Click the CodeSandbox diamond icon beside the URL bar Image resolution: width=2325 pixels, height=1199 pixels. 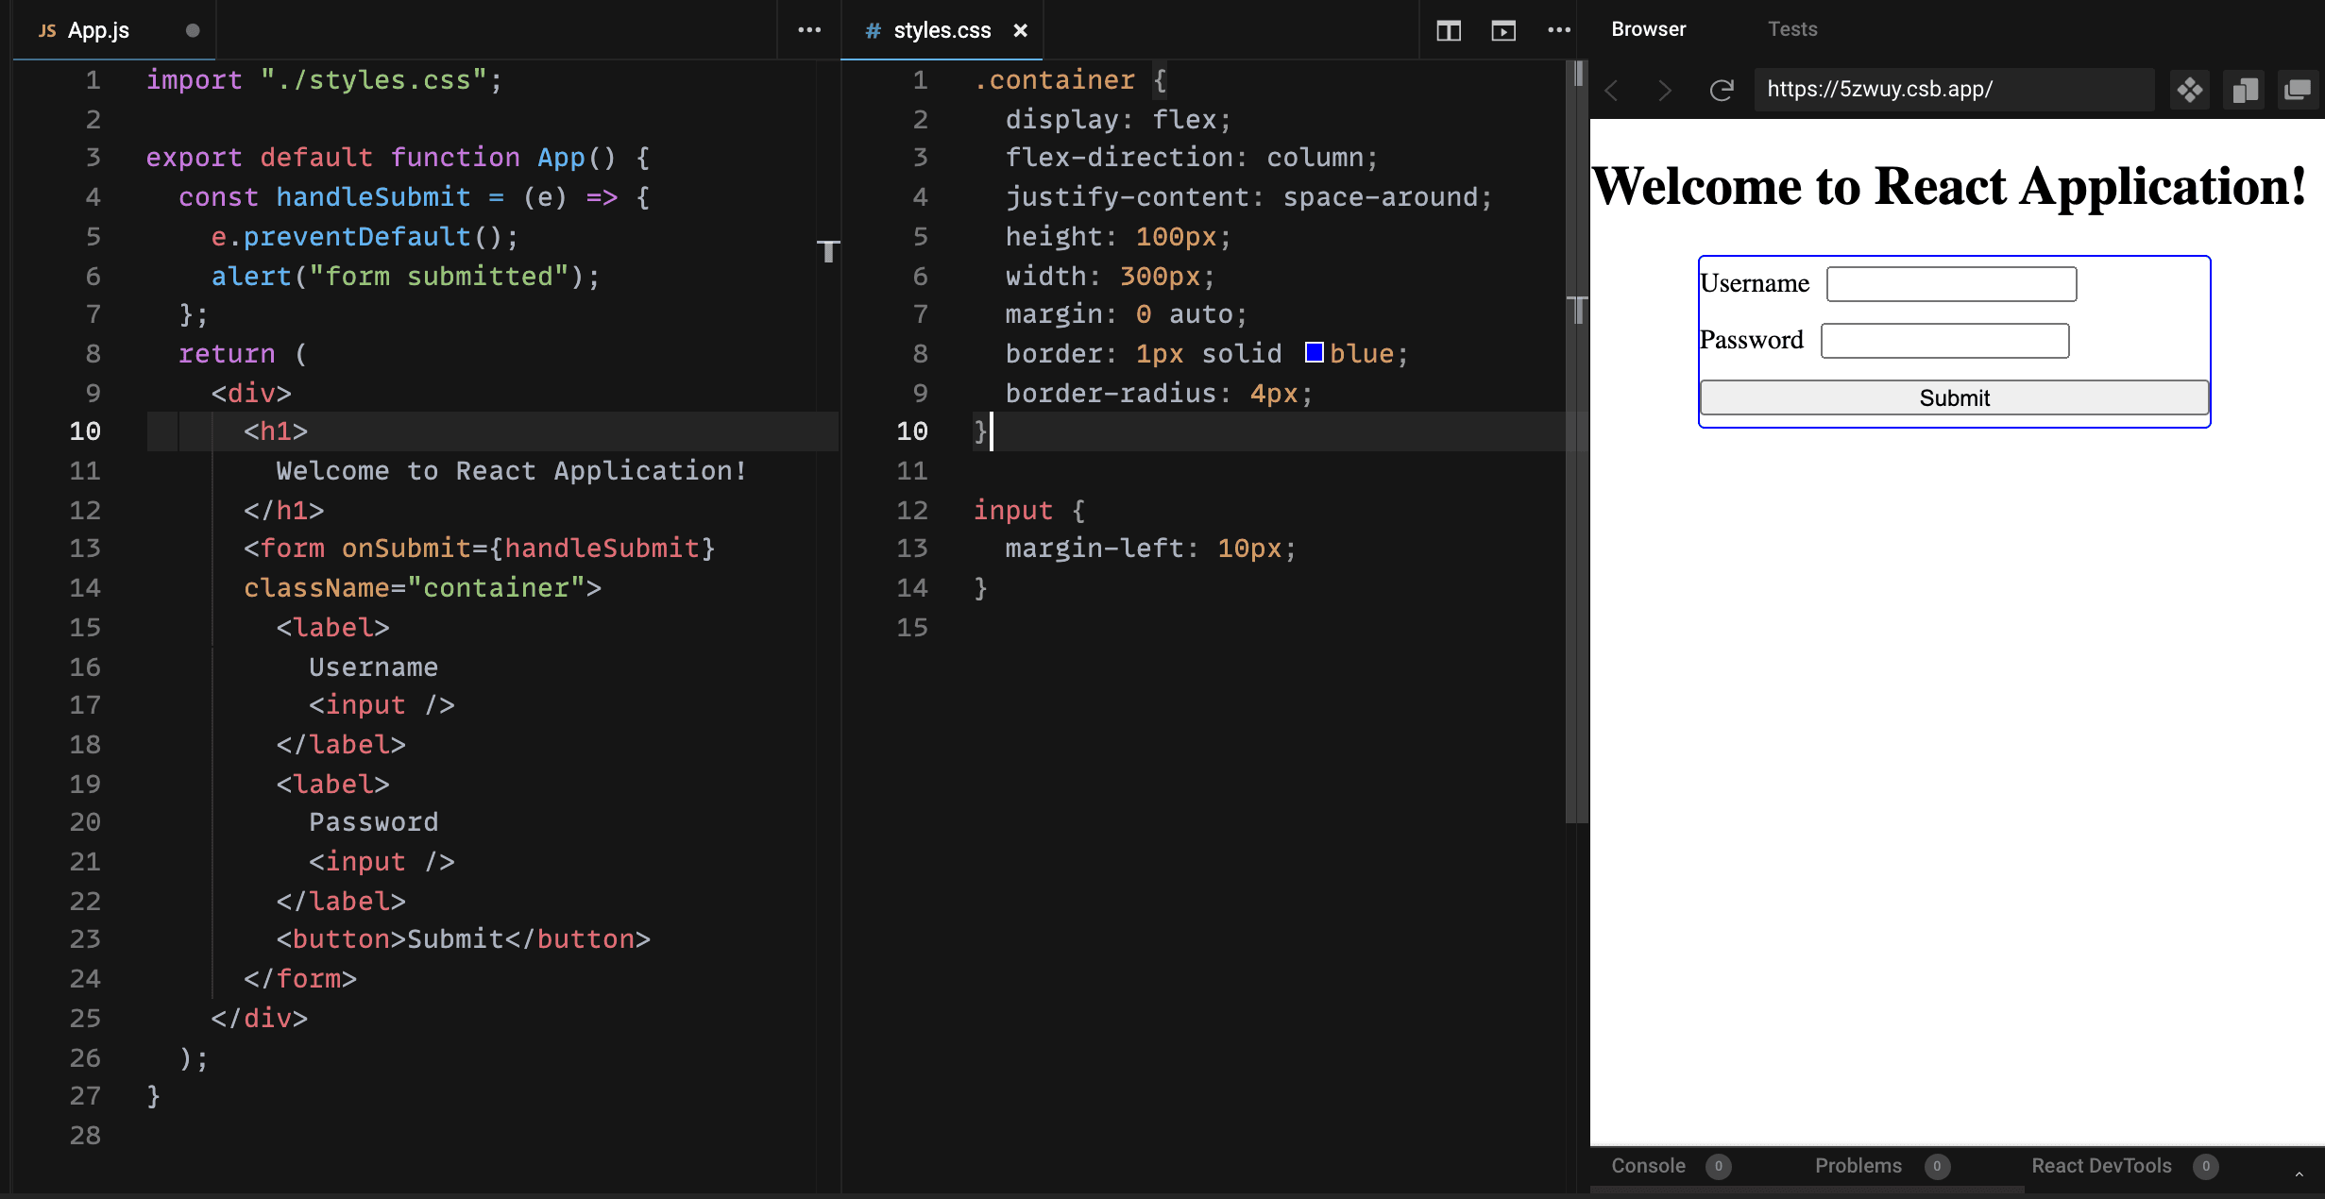(x=2190, y=90)
